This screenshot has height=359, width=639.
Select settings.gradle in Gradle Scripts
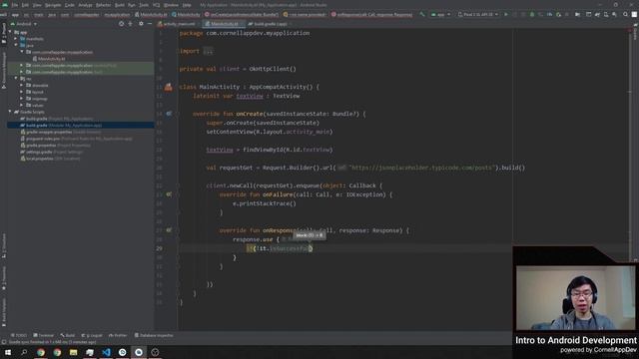click(51, 152)
